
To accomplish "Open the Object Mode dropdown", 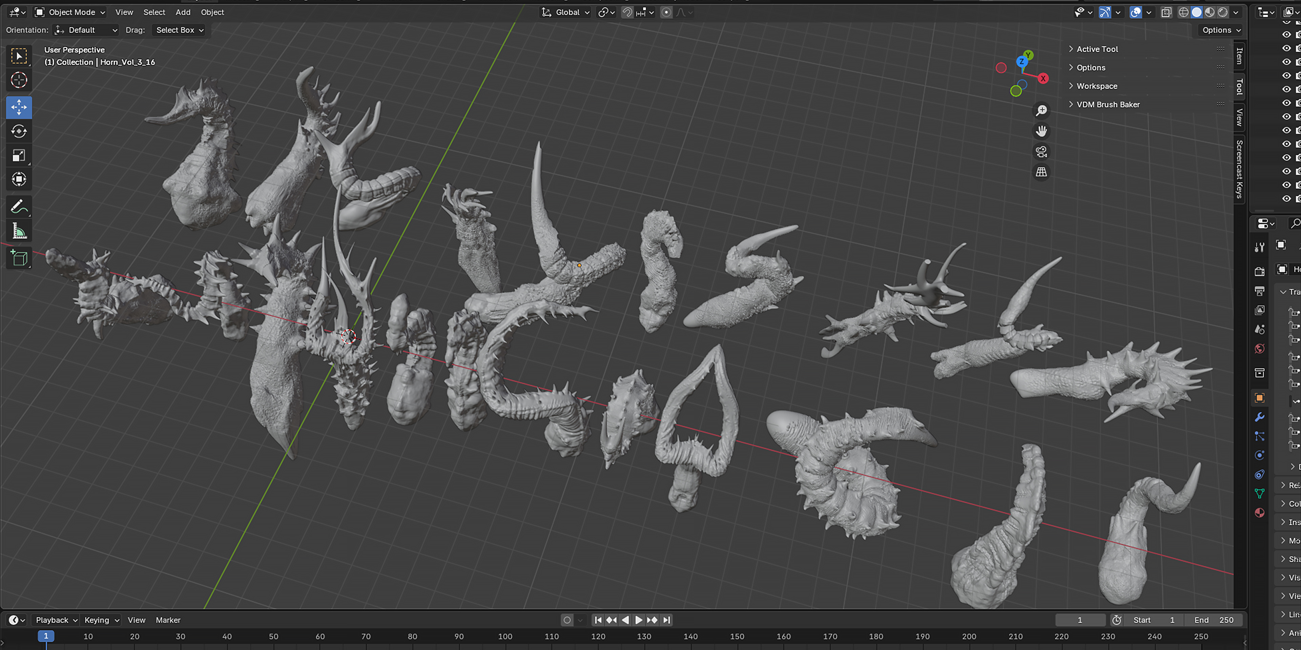I will [x=70, y=12].
